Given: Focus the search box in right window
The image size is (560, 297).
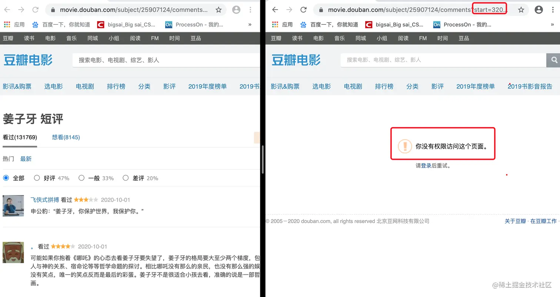Looking at the screenshot, I should (443, 60).
